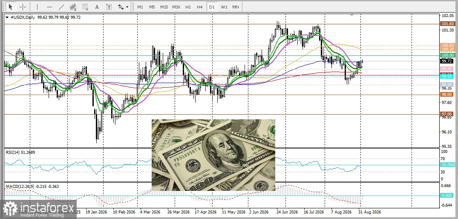Click the 100.50 level price tag
This screenshot has height=219, width=458.
[x=448, y=46]
